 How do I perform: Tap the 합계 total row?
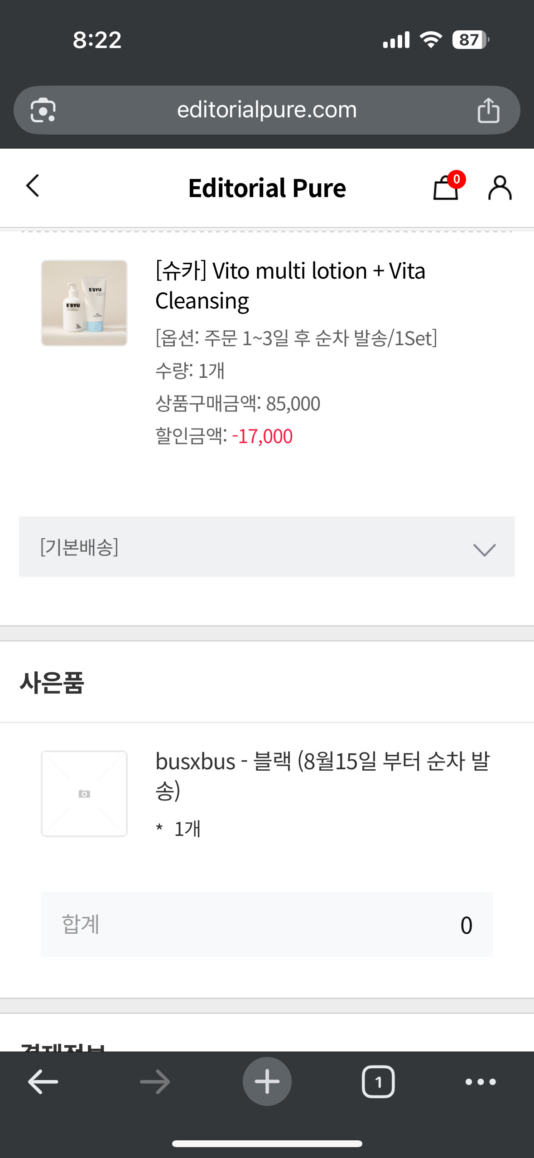(267, 924)
